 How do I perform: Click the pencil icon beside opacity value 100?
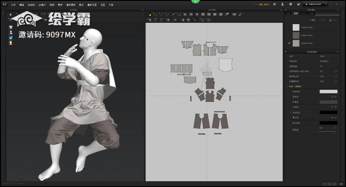335,128
